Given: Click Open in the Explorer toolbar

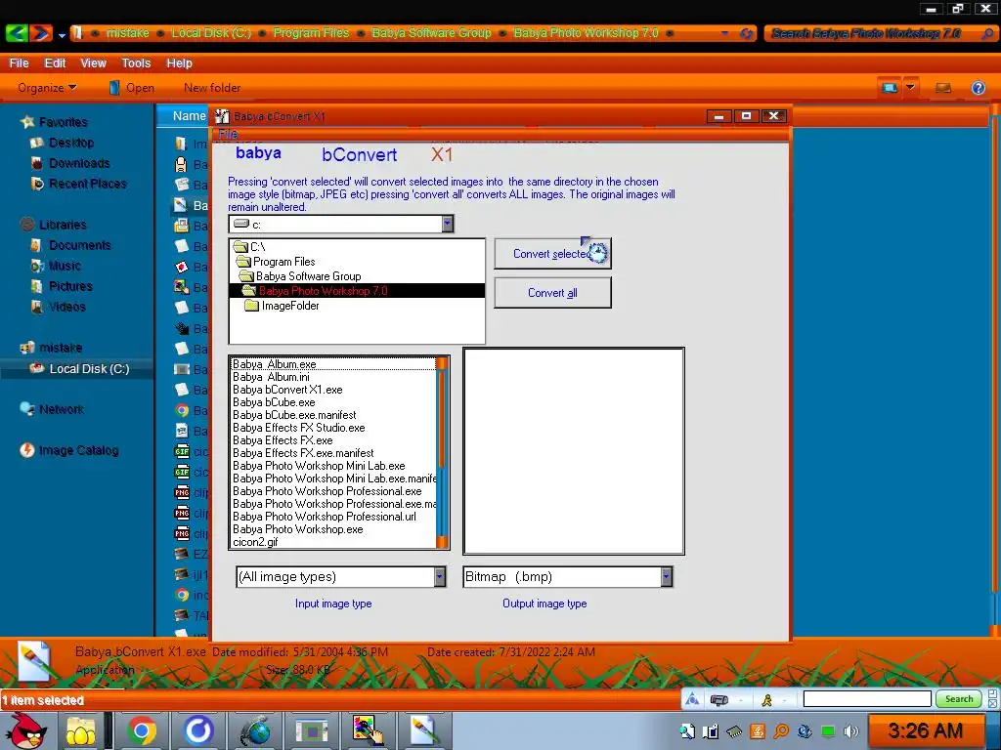Looking at the screenshot, I should (x=132, y=87).
